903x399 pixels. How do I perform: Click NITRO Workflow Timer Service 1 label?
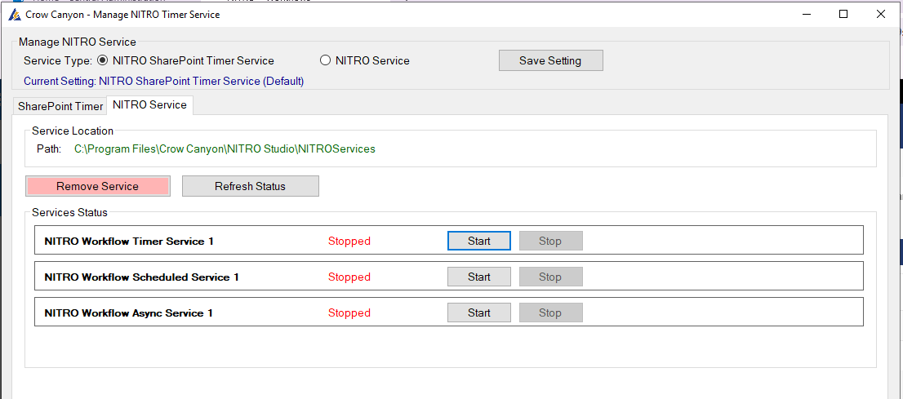tap(129, 242)
